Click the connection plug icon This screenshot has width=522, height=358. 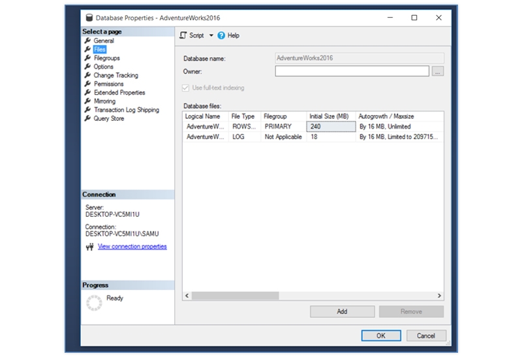pos(89,247)
